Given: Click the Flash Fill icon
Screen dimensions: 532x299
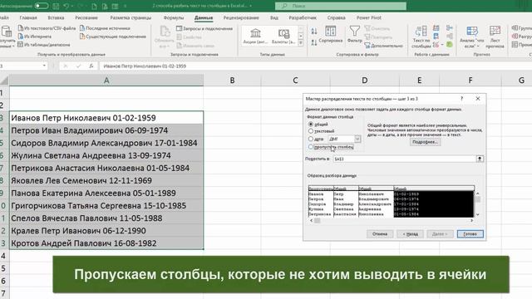Looking at the screenshot, I should click(x=436, y=27).
